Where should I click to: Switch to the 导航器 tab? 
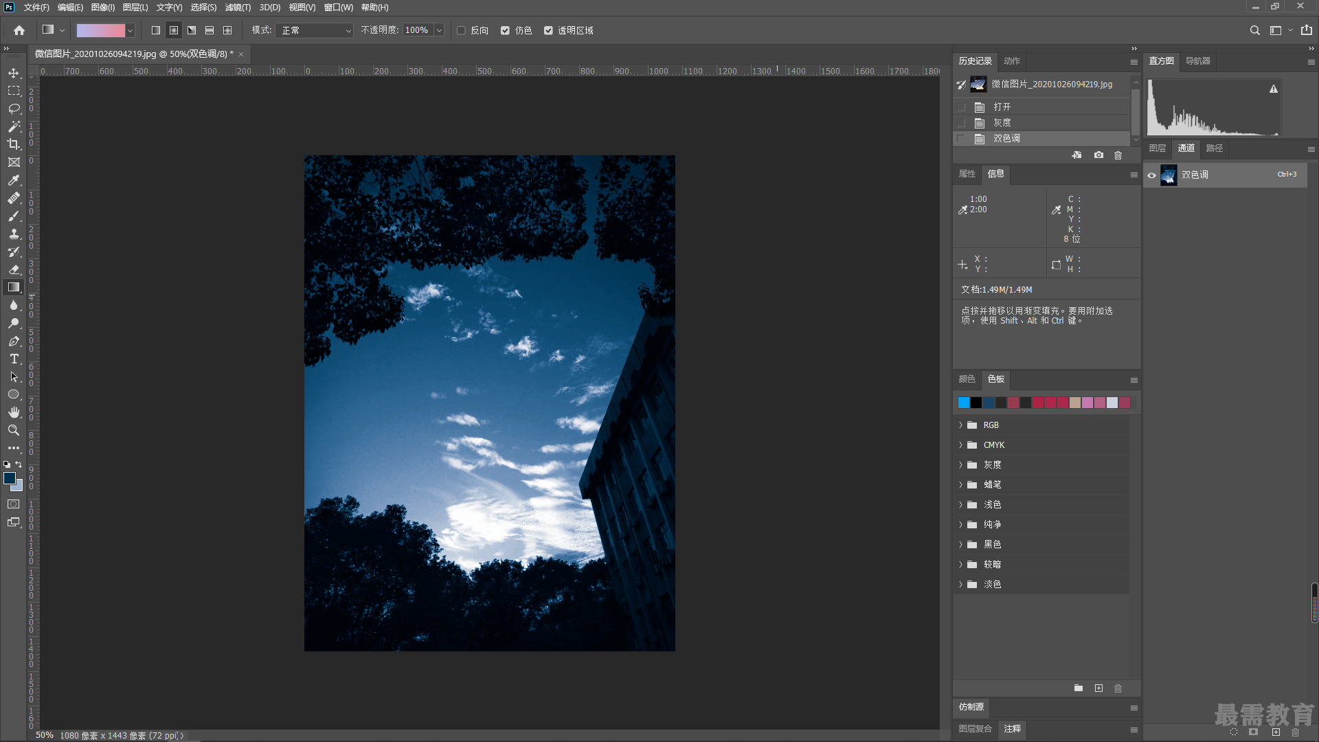pyautogui.click(x=1198, y=61)
